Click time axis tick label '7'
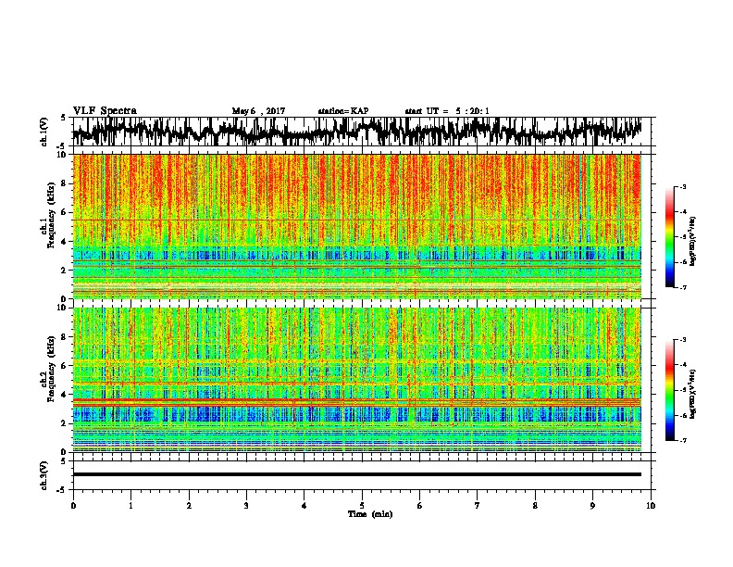The height and width of the screenshot is (567, 733). click(478, 506)
